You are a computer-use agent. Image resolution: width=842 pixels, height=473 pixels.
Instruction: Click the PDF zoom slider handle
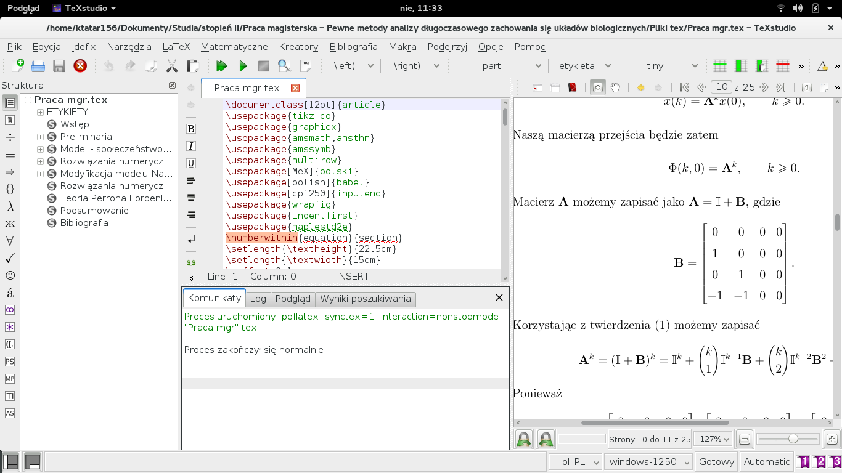[x=793, y=439]
